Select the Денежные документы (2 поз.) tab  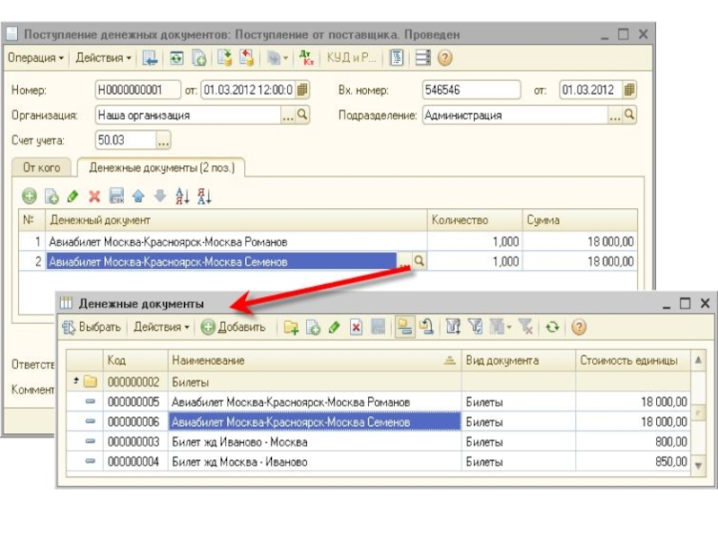[162, 168]
